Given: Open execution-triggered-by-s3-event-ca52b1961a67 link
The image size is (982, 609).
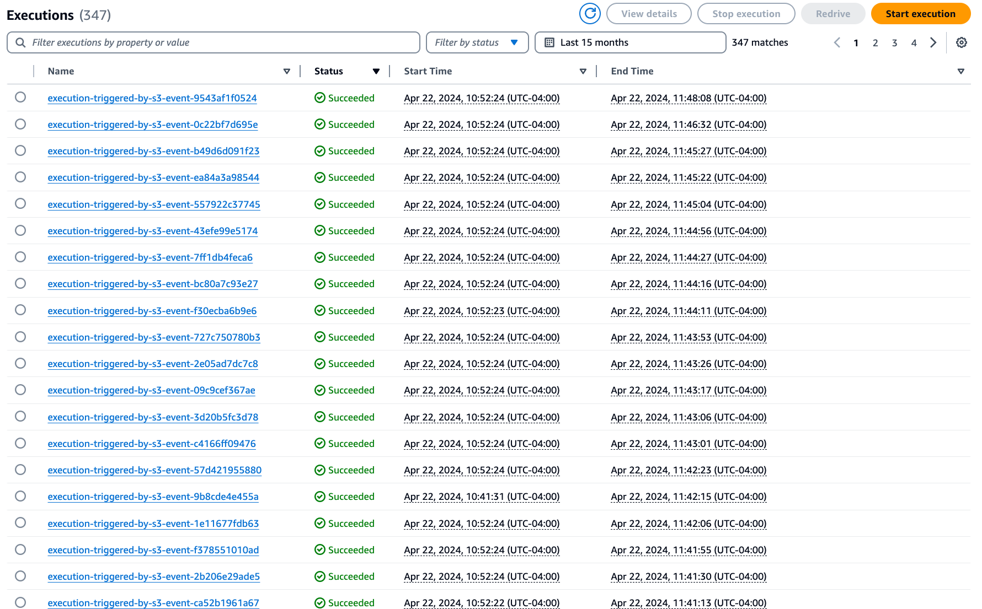Looking at the screenshot, I should tap(153, 603).
